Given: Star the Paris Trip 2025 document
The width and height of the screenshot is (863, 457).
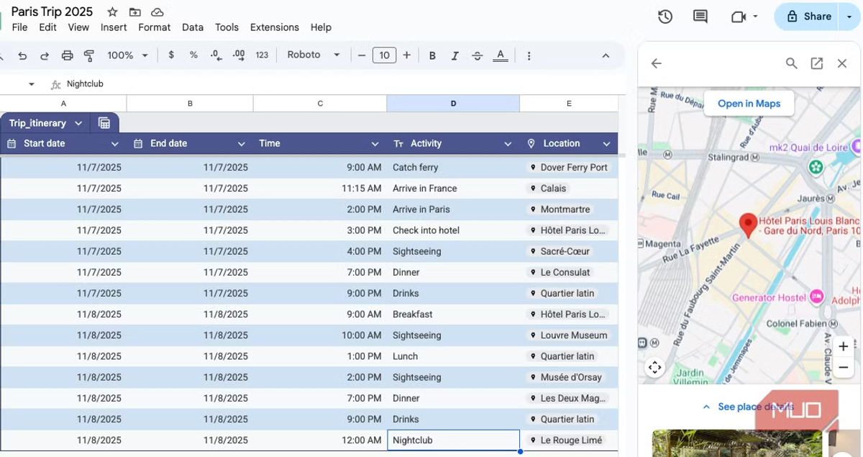Looking at the screenshot, I should (112, 12).
